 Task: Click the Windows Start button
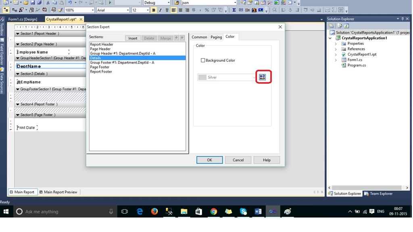[6, 211]
